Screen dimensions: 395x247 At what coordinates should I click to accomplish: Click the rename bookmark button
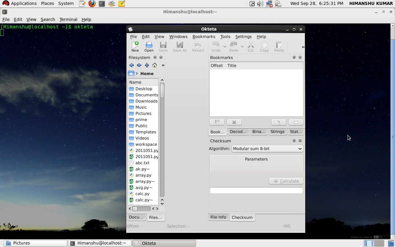(x=296, y=122)
